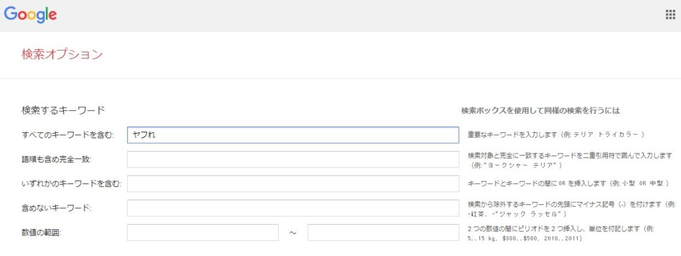The image size is (681, 256).
Task: Click the hint about OR between keywords
Action: coord(568,184)
